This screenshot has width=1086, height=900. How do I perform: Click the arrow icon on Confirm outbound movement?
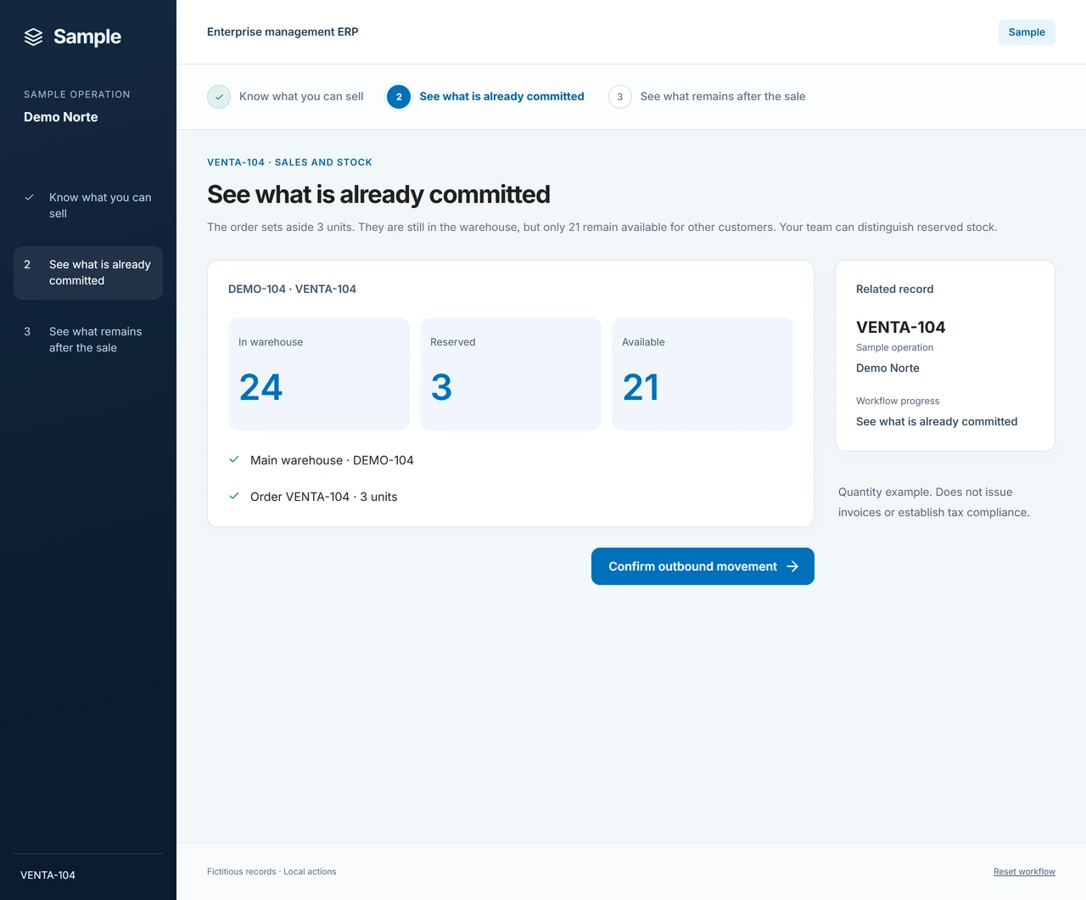click(x=792, y=566)
